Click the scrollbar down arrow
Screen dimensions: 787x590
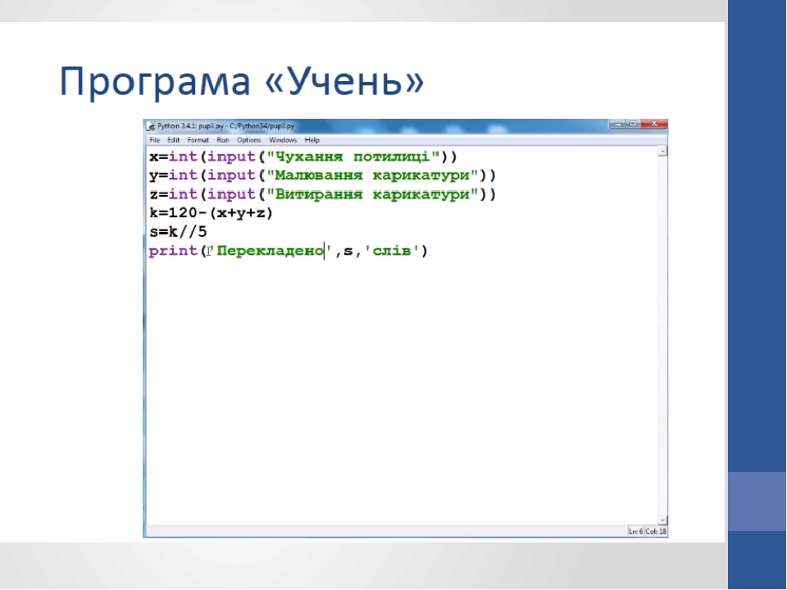coord(662,520)
